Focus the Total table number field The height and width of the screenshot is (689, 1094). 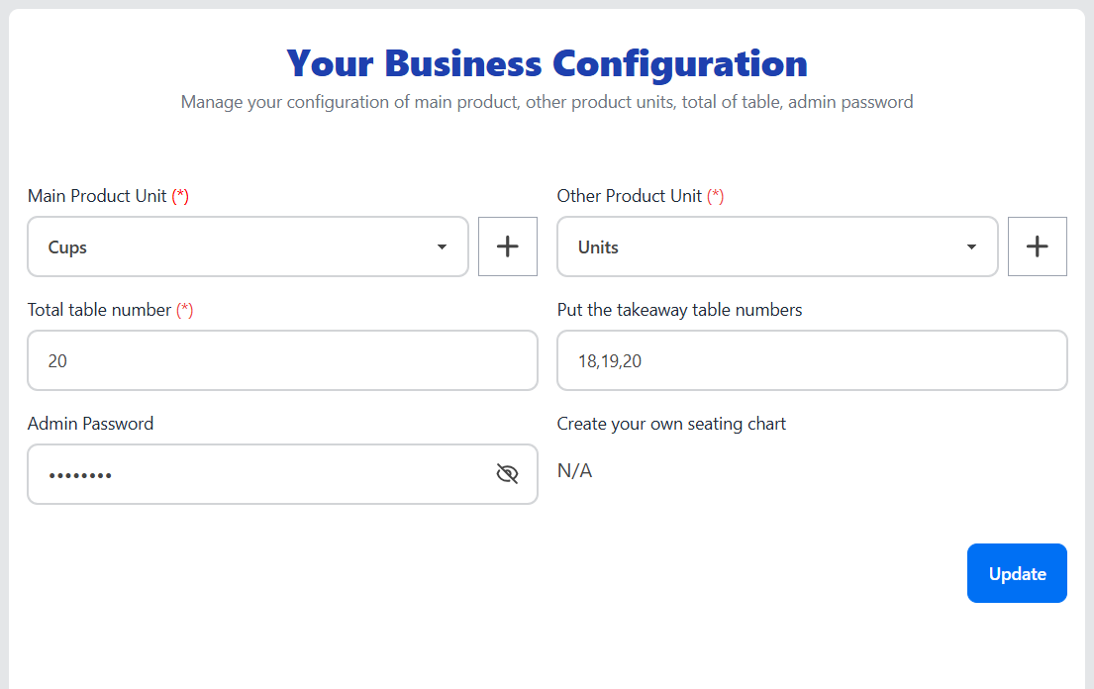tap(282, 360)
